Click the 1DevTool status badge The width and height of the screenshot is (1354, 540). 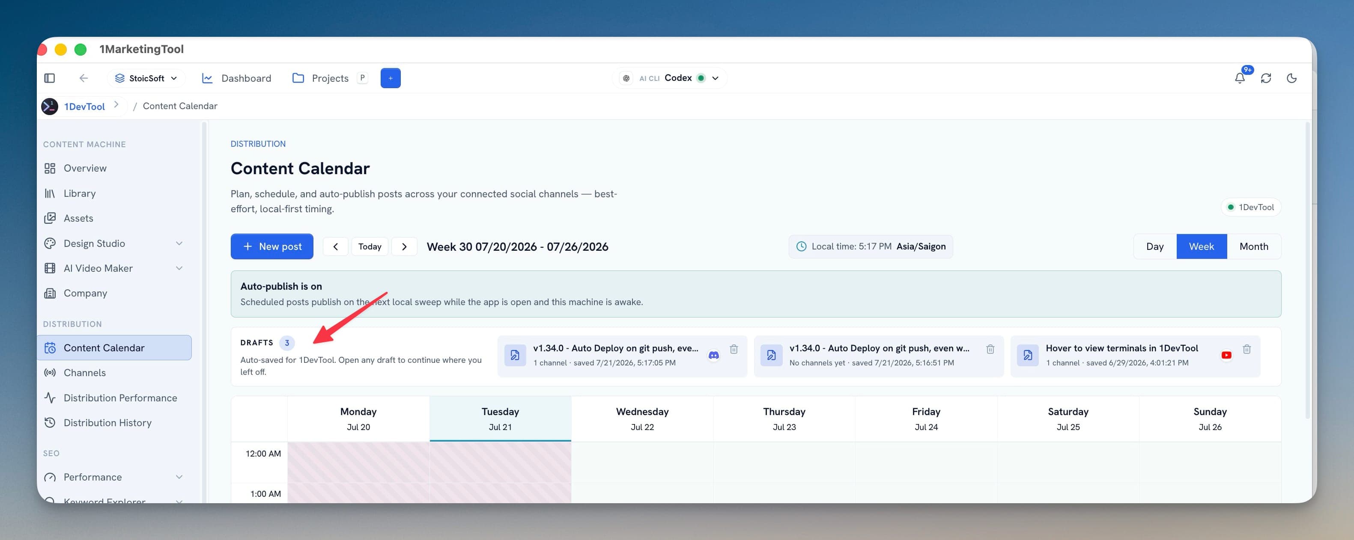[x=1250, y=207]
